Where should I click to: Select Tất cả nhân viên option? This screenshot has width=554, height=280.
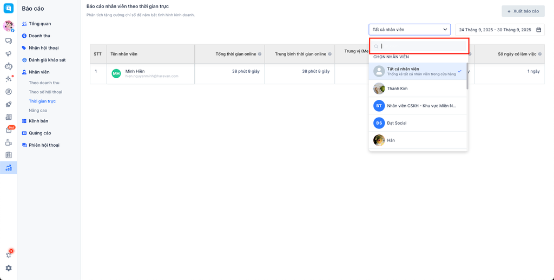[x=418, y=71]
